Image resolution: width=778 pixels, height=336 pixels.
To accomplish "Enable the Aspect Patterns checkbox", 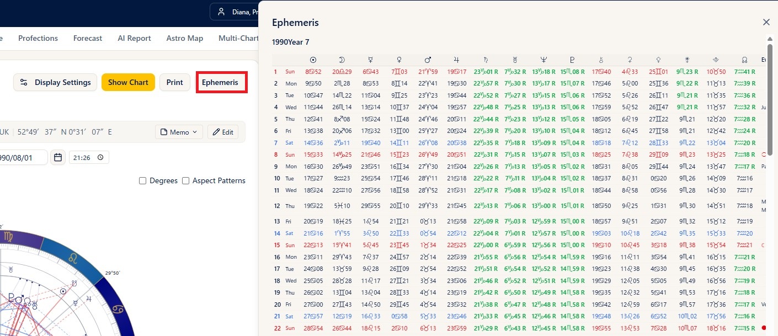I will coord(185,180).
